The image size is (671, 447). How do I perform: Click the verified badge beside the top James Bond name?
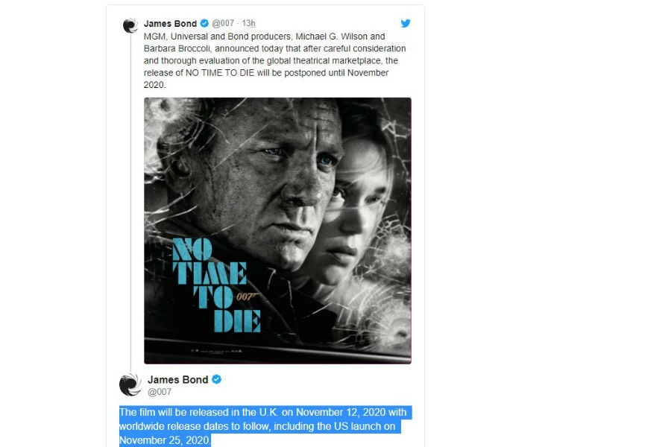coord(204,23)
